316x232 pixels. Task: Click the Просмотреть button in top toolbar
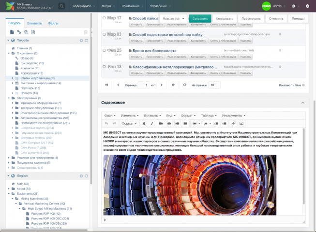[251, 18]
